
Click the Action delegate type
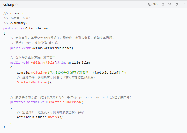(37, 48)
